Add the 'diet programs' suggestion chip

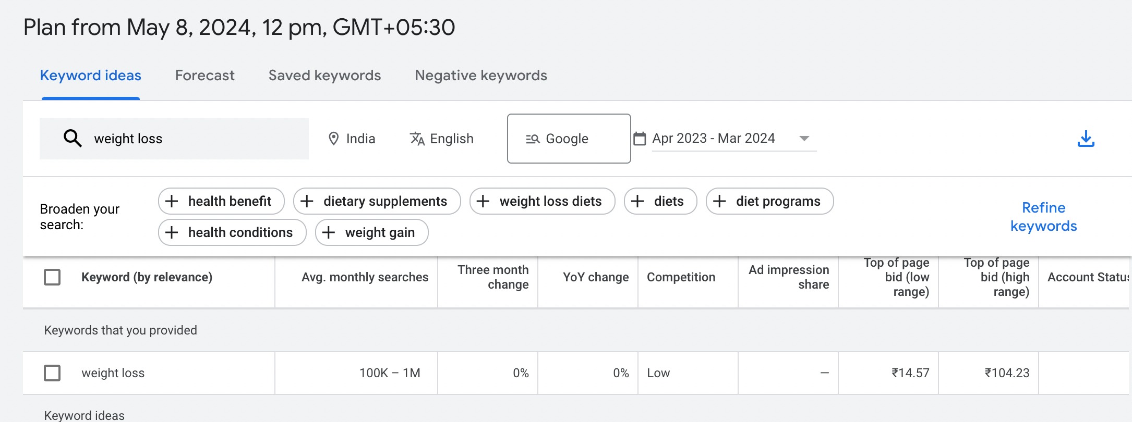[x=769, y=201]
